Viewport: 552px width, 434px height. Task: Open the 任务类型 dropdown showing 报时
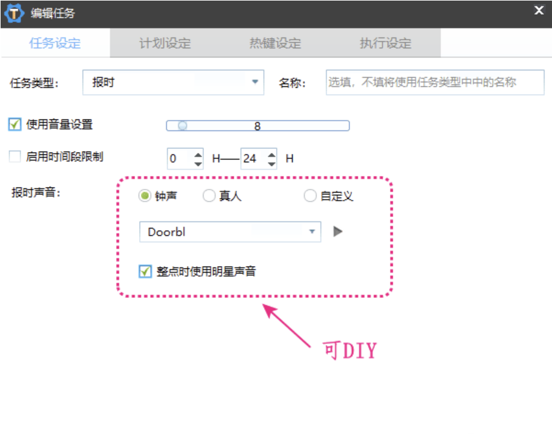coord(255,82)
